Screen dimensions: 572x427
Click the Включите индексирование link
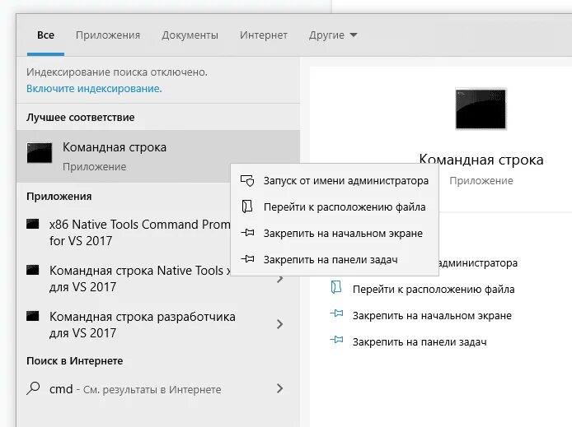click(94, 89)
